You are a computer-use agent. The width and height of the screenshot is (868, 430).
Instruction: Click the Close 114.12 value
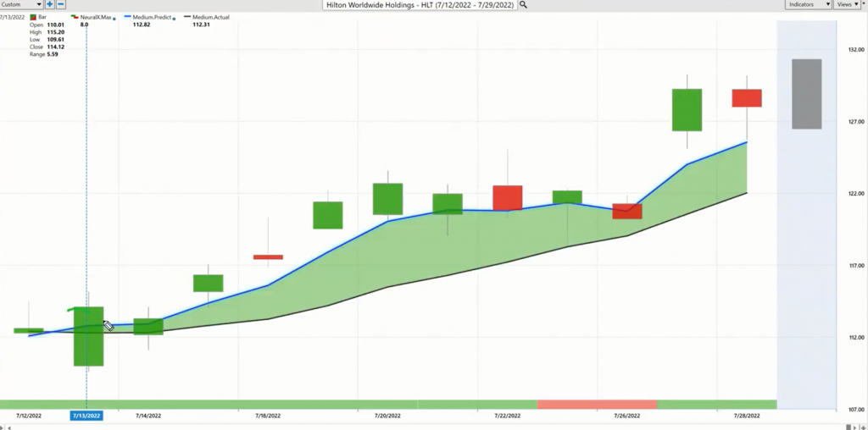coord(56,47)
